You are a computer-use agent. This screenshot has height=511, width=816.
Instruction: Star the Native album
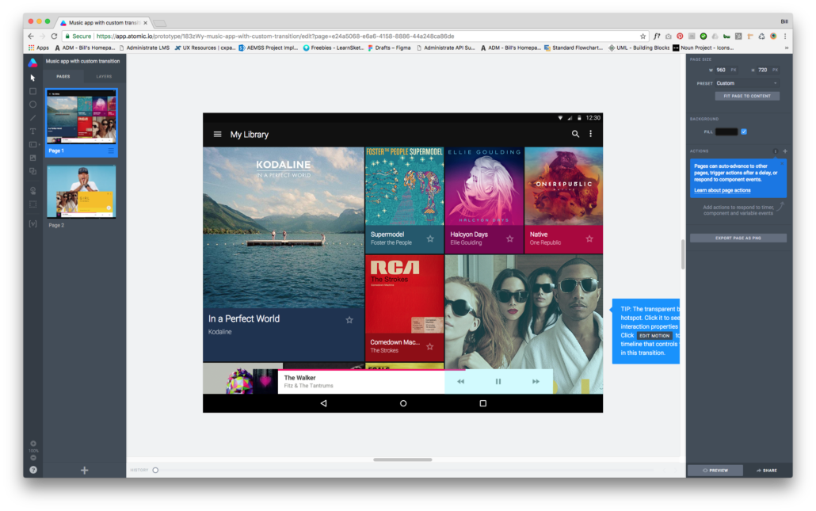point(589,238)
